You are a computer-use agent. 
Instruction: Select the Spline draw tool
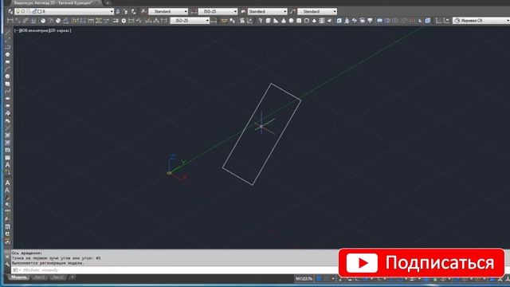7,91
